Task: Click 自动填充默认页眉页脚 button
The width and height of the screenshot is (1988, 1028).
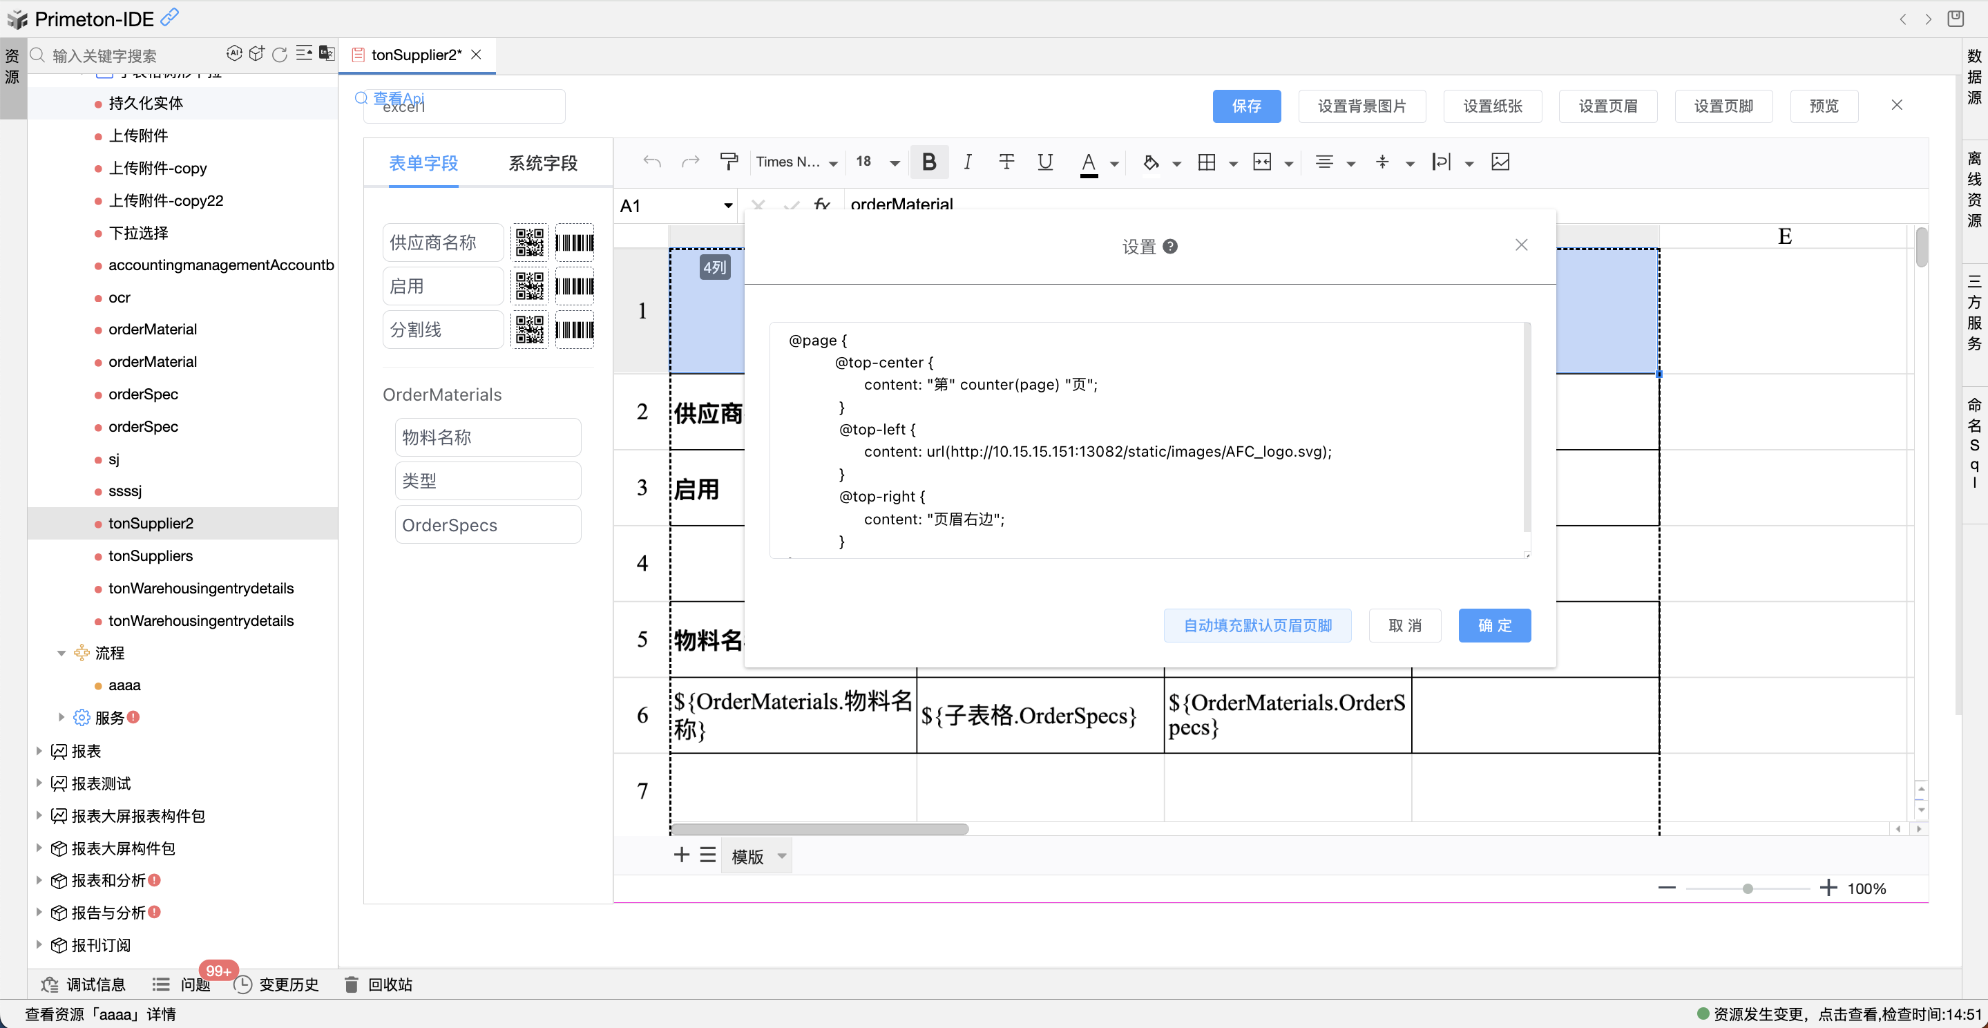Action: click(x=1256, y=625)
